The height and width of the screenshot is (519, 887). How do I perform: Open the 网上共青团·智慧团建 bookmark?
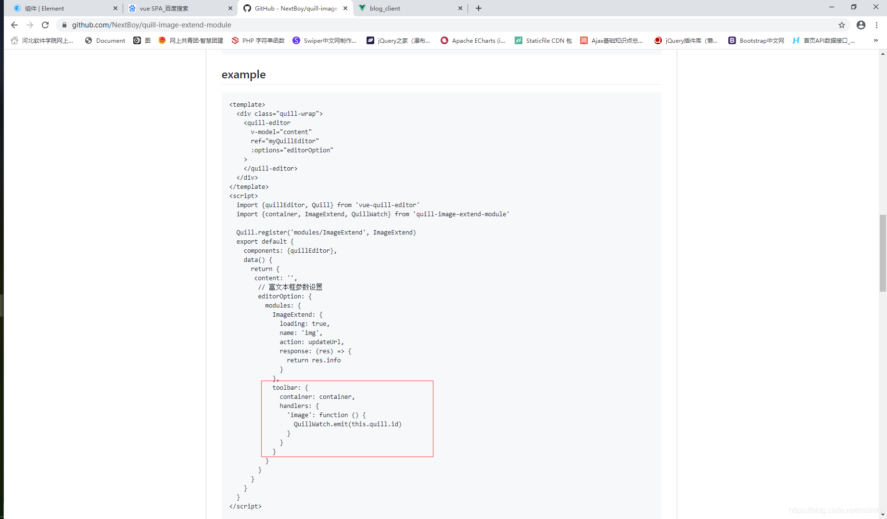click(x=190, y=41)
